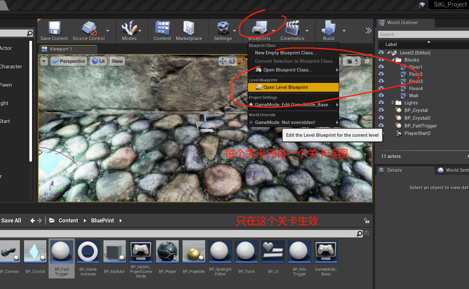Viewport: 469px width, 289px height.
Task: Select the BP_Crystal asset thumbnail
Action: (x=35, y=251)
